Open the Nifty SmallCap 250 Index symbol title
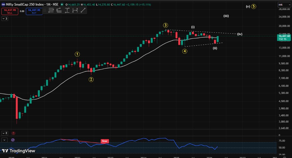The width and height of the screenshot is (292, 158). click(32, 4)
